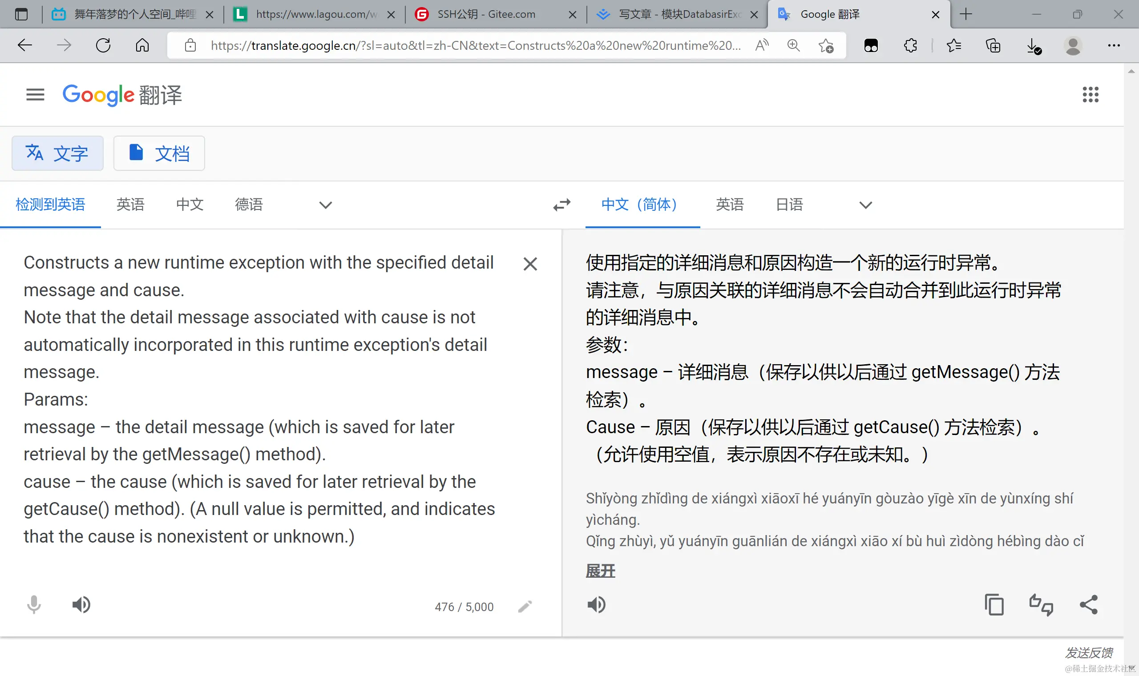Expand more source languages list
The width and height of the screenshot is (1139, 676).
(x=325, y=205)
